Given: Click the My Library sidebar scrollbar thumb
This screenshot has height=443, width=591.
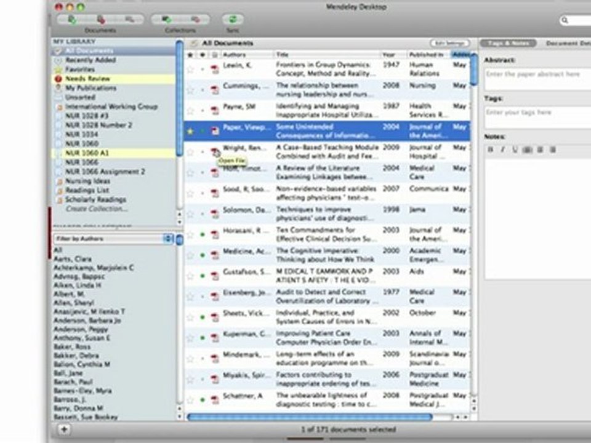Looking at the screenshot, I should (179, 98).
